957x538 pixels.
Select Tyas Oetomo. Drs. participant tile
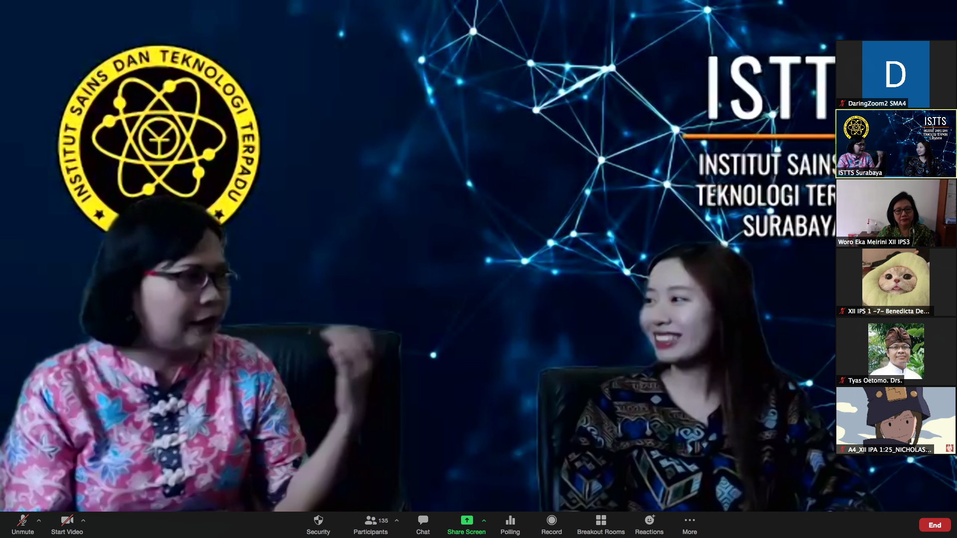click(x=896, y=351)
